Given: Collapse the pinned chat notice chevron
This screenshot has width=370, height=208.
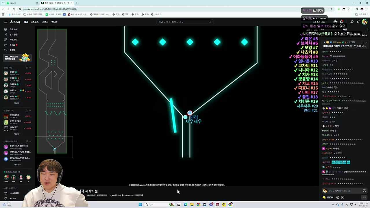Looking at the screenshot, I should 366,42.
